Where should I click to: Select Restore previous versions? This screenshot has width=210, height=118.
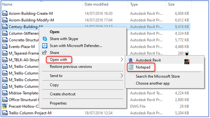[71, 67]
